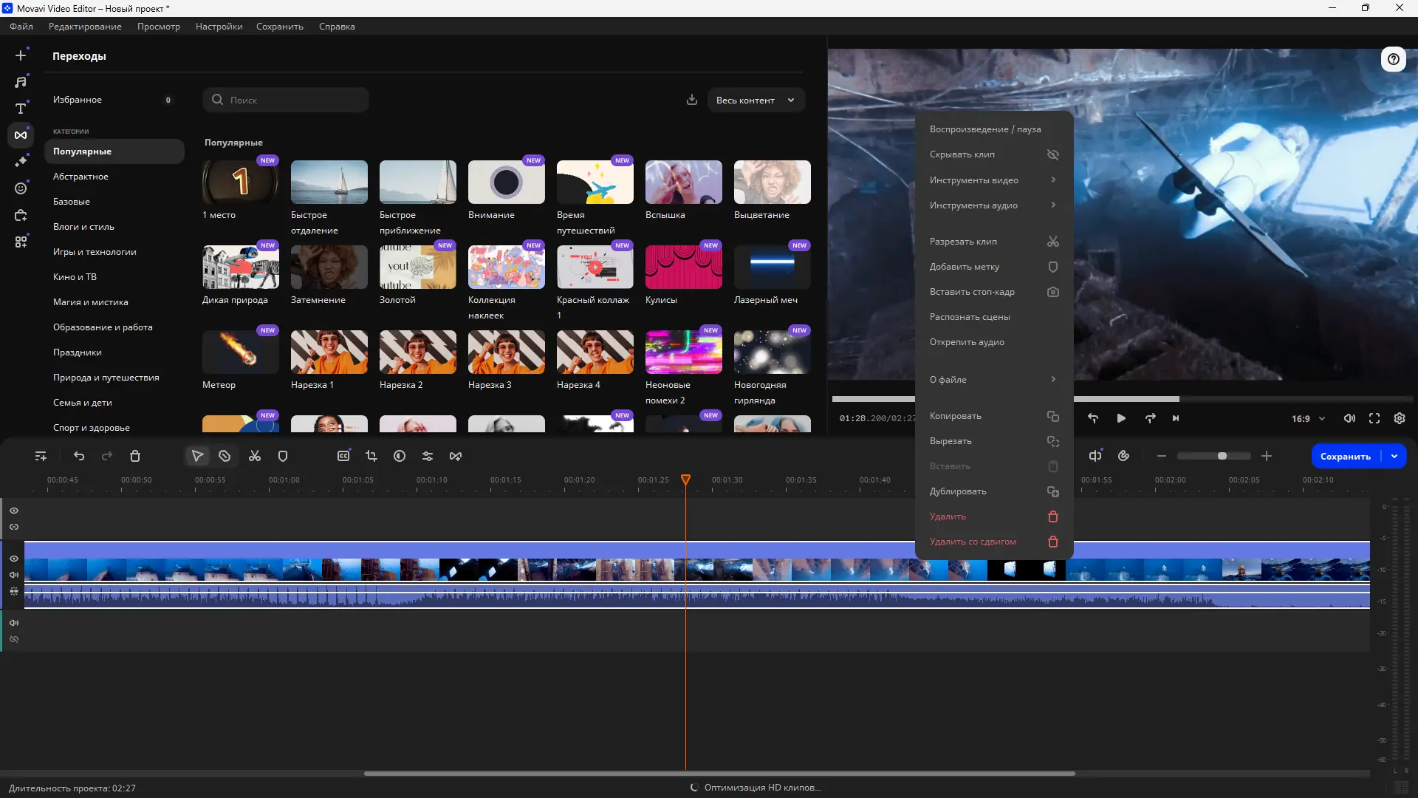Viewport: 1418px width, 798px height.
Task: Open the "Редактирование" menu
Action: (x=85, y=27)
